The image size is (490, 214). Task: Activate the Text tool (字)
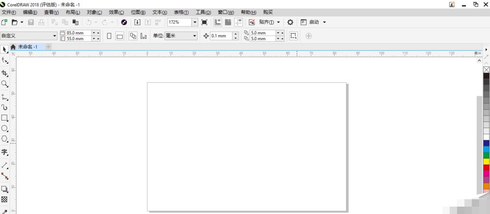(4, 153)
